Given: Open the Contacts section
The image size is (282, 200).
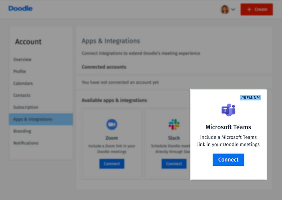Looking at the screenshot, I should click(x=21, y=95).
